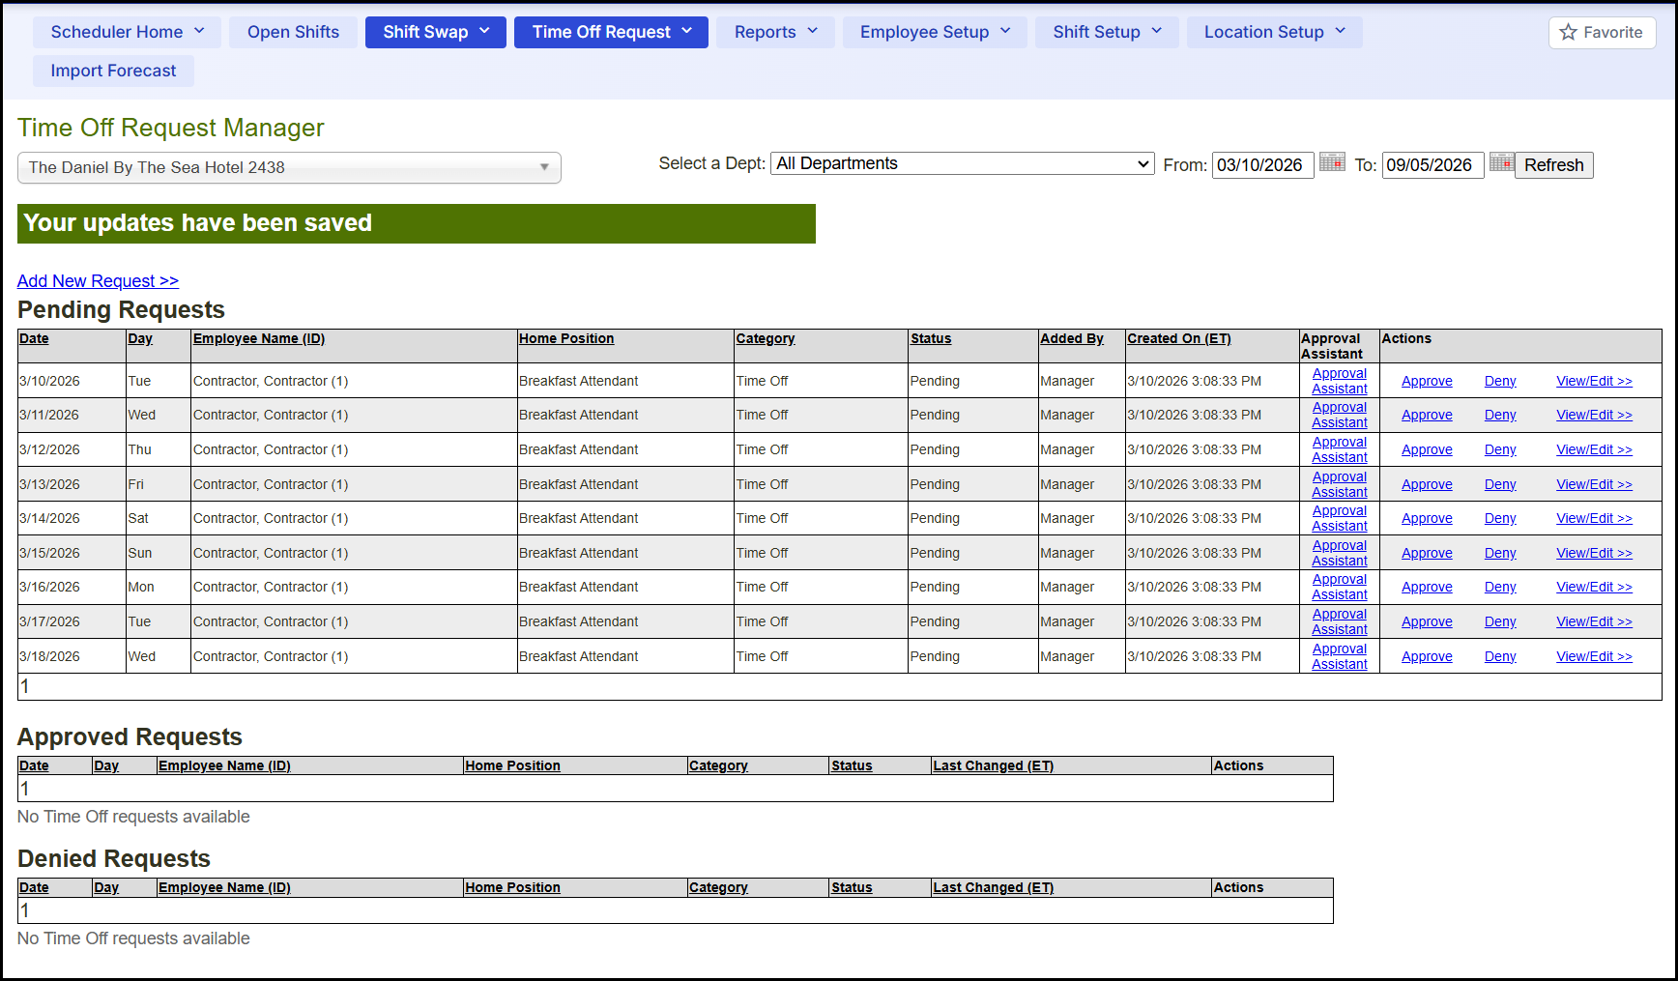Viewport: 1678px width, 981px height.
Task: Open Approval Assistant for 3/16/2026 request
Action: (x=1339, y=588)
